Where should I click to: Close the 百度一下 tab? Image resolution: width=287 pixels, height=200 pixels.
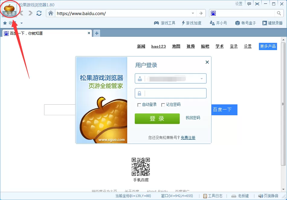(x=89, y=33)
